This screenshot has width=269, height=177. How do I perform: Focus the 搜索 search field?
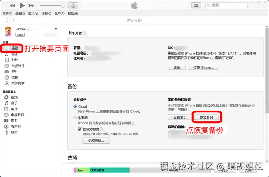pyautogui.click(x=226, y=5)
